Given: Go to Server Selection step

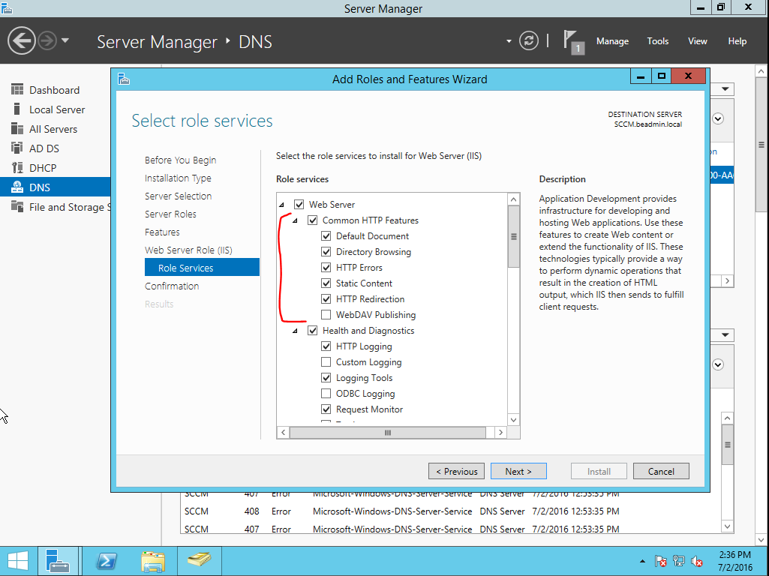Looking at the screenshot, I should click(178, 196).
